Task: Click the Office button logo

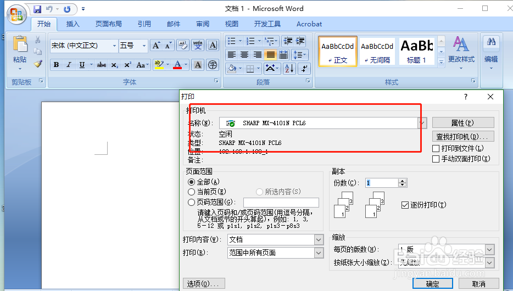Action: click(16, 14)
